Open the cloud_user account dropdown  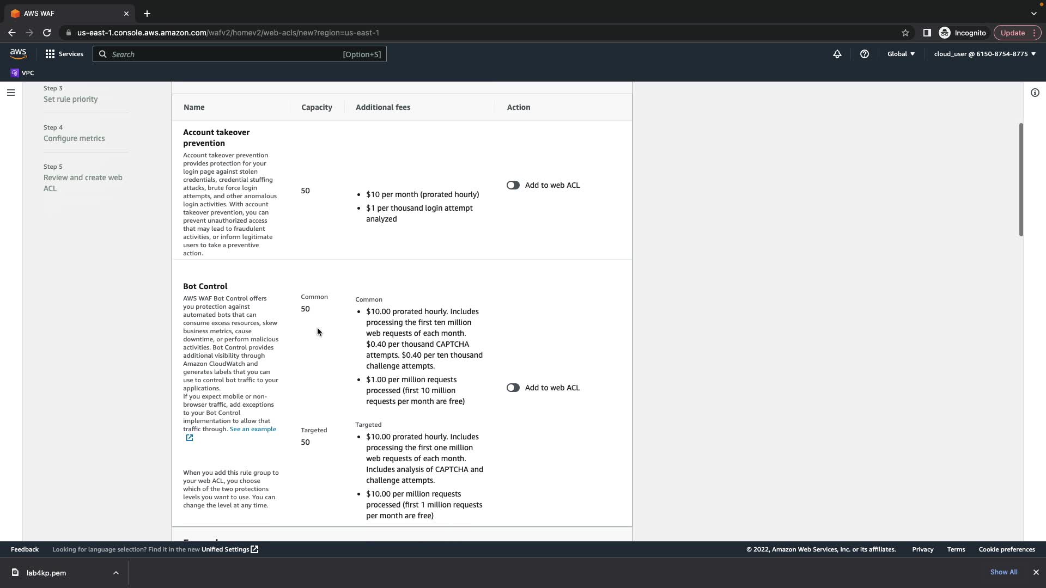coord(984,54)
